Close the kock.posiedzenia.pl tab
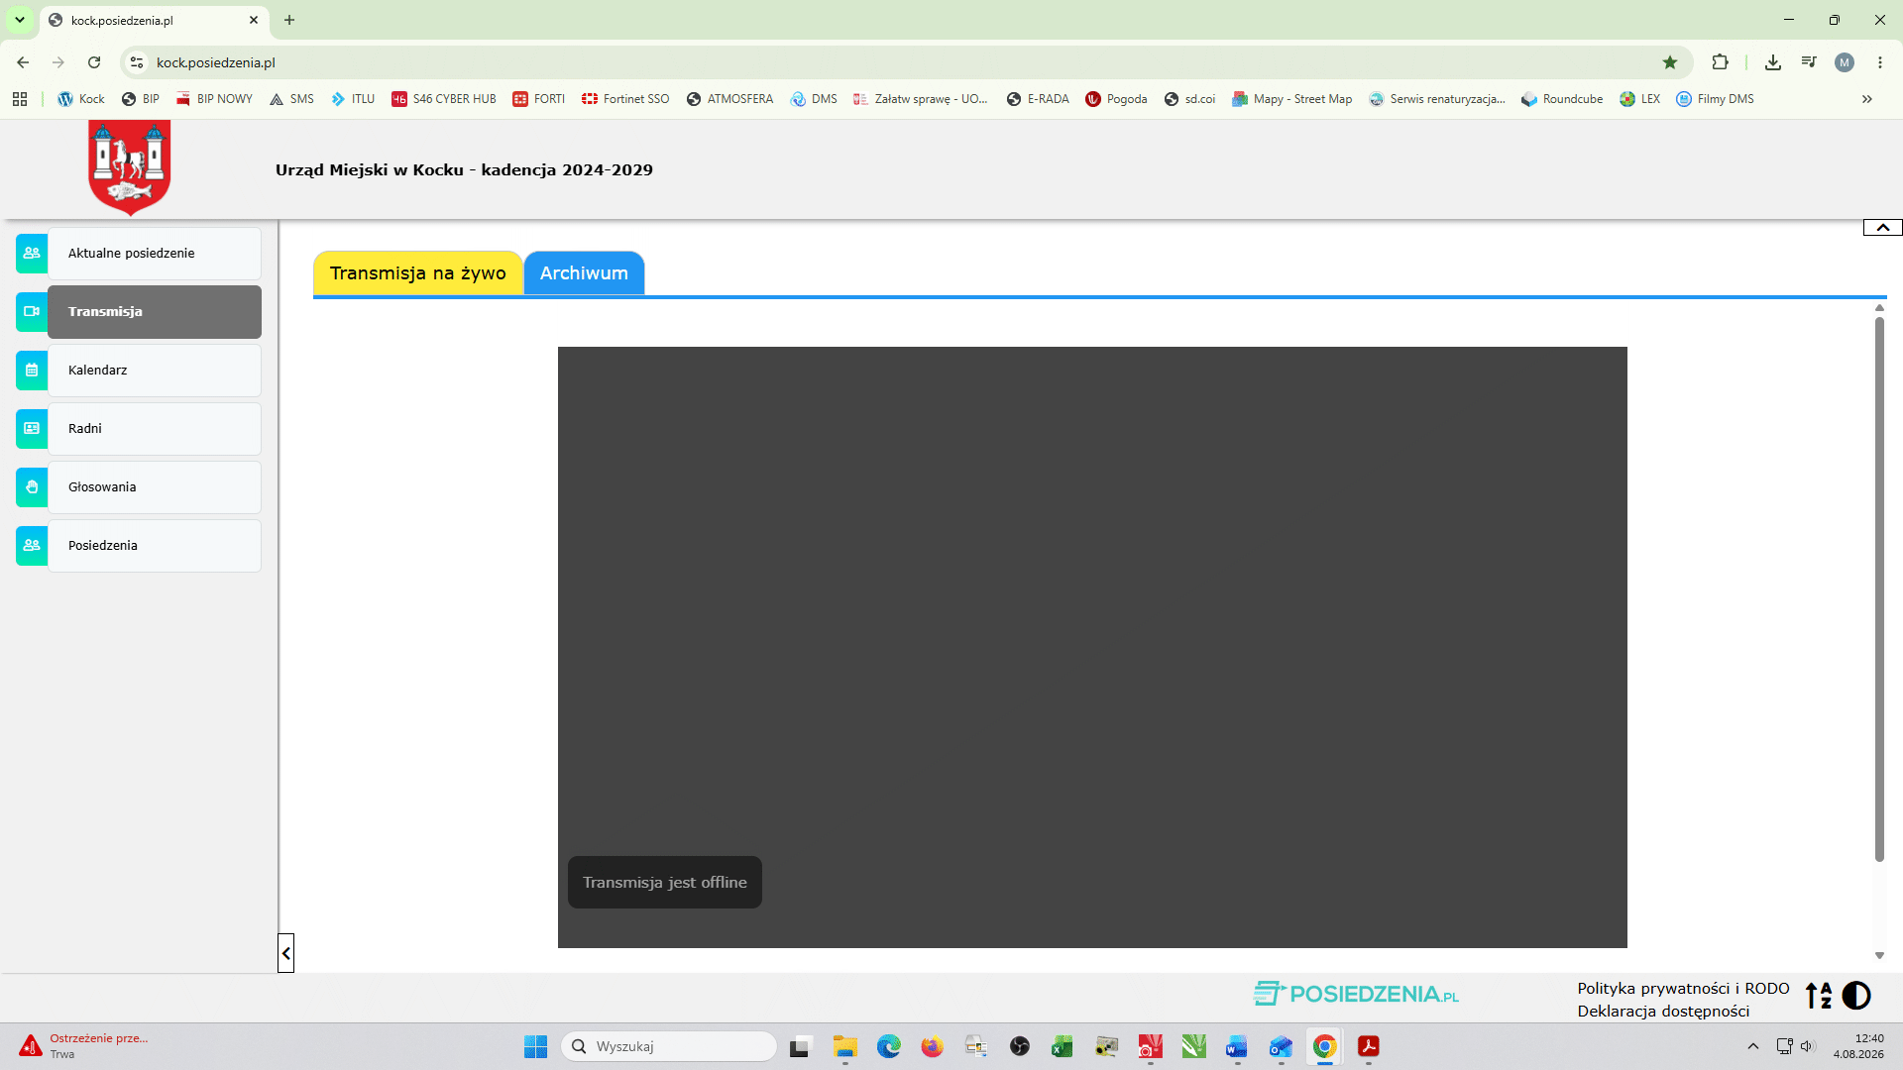The image size is (1903, 1070). 254,20
